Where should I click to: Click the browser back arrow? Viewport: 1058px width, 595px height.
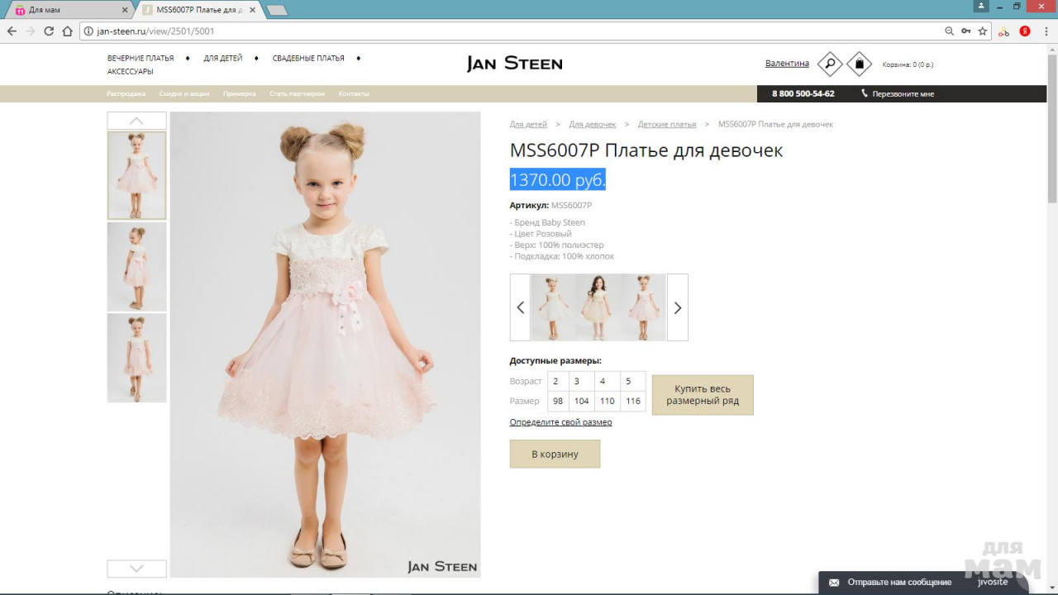(12, 31)
